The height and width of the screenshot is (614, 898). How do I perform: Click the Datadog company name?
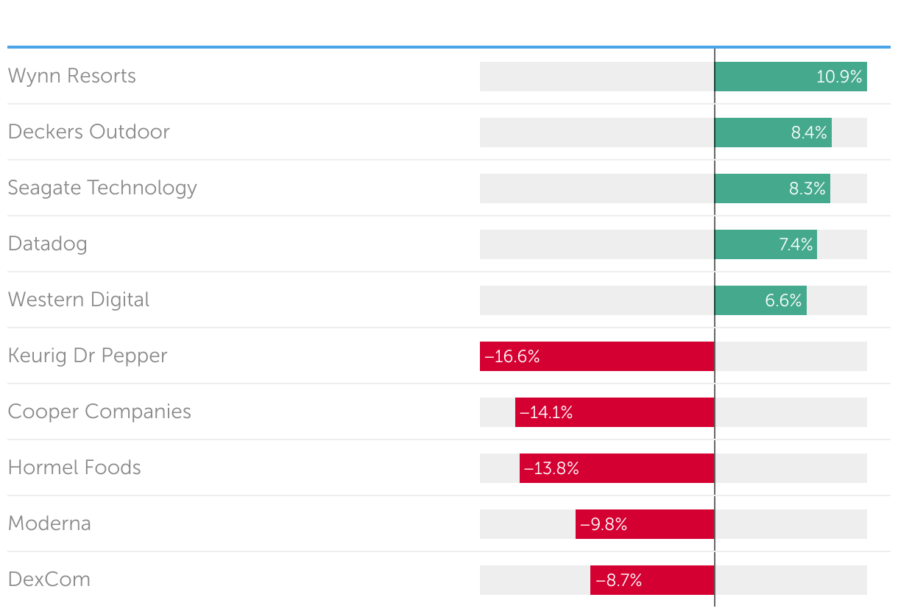click(x=48, y=244)
